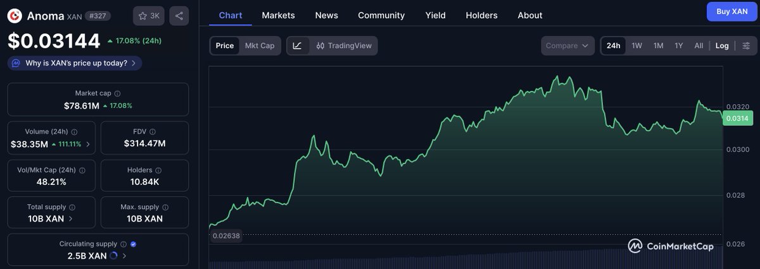Click circulating supply progress ring
The width and height of the screenshot is (760, 269).
click(x=113, y=256)
